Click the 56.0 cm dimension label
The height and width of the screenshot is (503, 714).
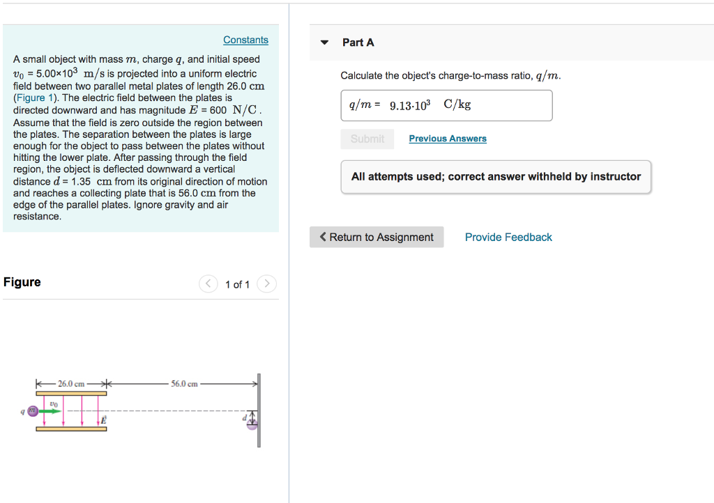(184, 383)
